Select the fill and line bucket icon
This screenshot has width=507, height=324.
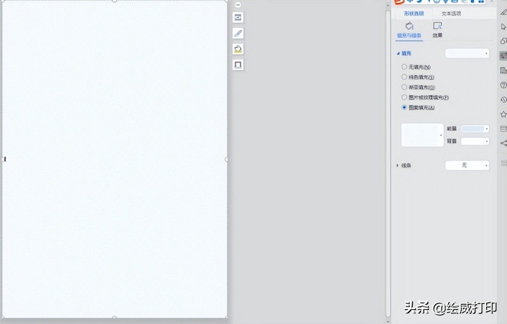point(409,26)
